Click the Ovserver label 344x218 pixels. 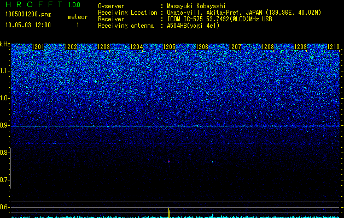click(111, 6)
